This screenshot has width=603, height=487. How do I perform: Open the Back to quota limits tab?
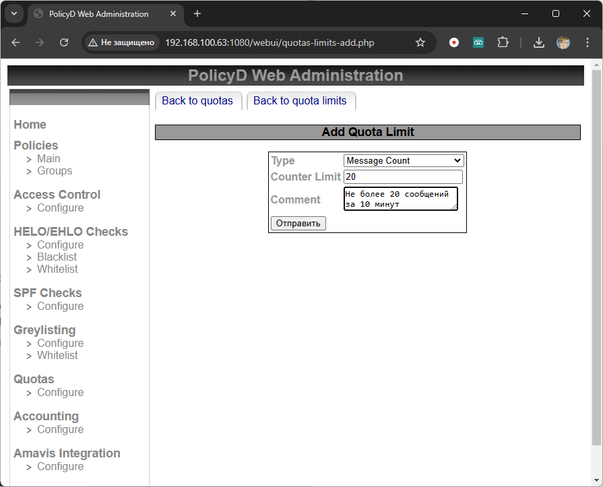(300, 101)
